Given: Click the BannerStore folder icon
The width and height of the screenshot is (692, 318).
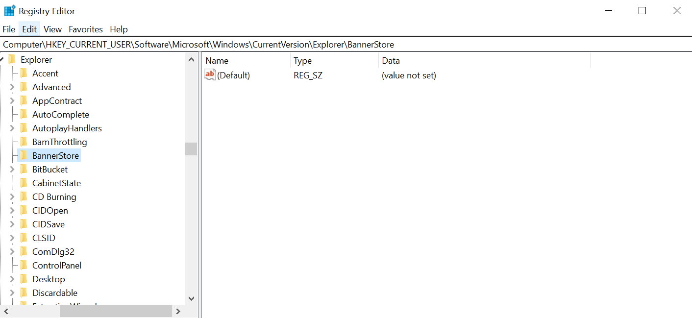Looking at the screenshot, I should coord(24,156).
